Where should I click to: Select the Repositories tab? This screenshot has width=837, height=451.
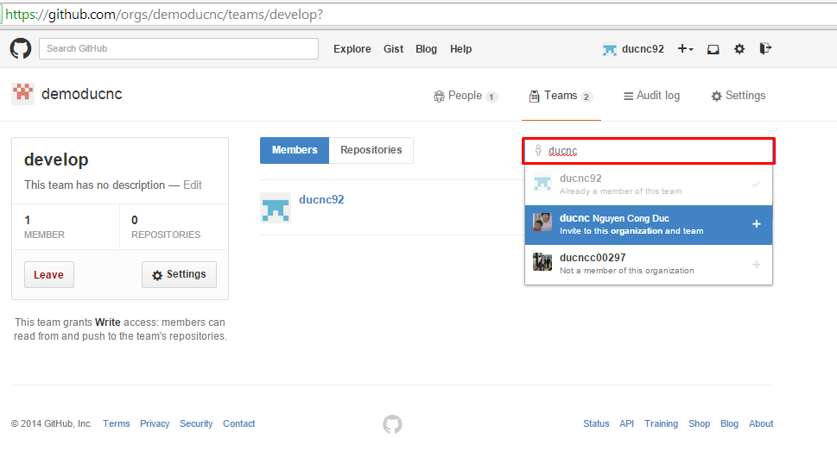[x=371, y=150]
